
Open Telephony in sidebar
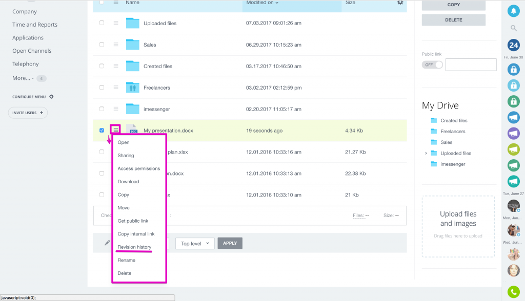[26, 63]
